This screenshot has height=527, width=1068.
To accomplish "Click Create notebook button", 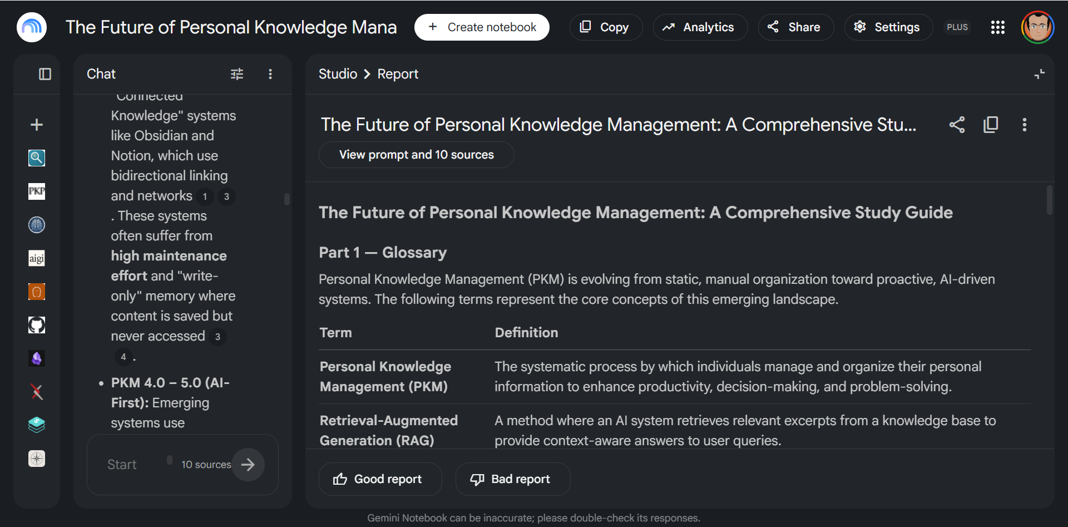I will (x=482, y=27).
